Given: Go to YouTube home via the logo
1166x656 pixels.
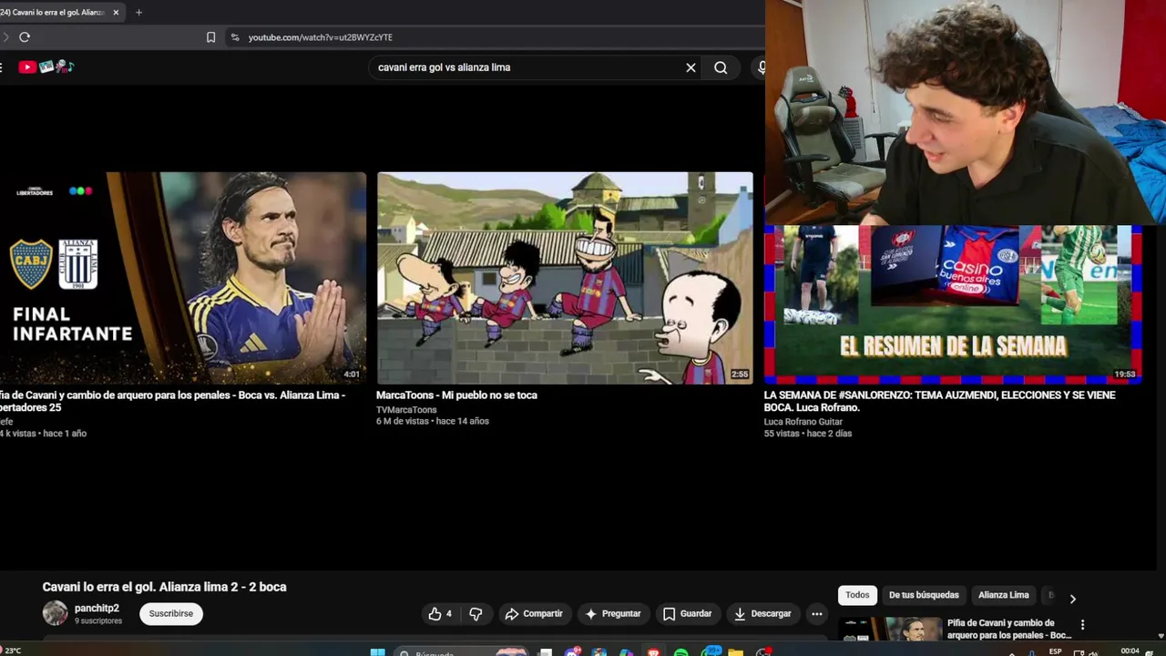Looking at the screenshot, I should tap(46, 67).
